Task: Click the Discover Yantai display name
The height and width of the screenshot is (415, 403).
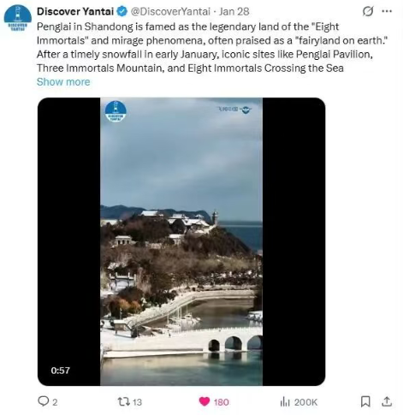Action: (75, 12)
